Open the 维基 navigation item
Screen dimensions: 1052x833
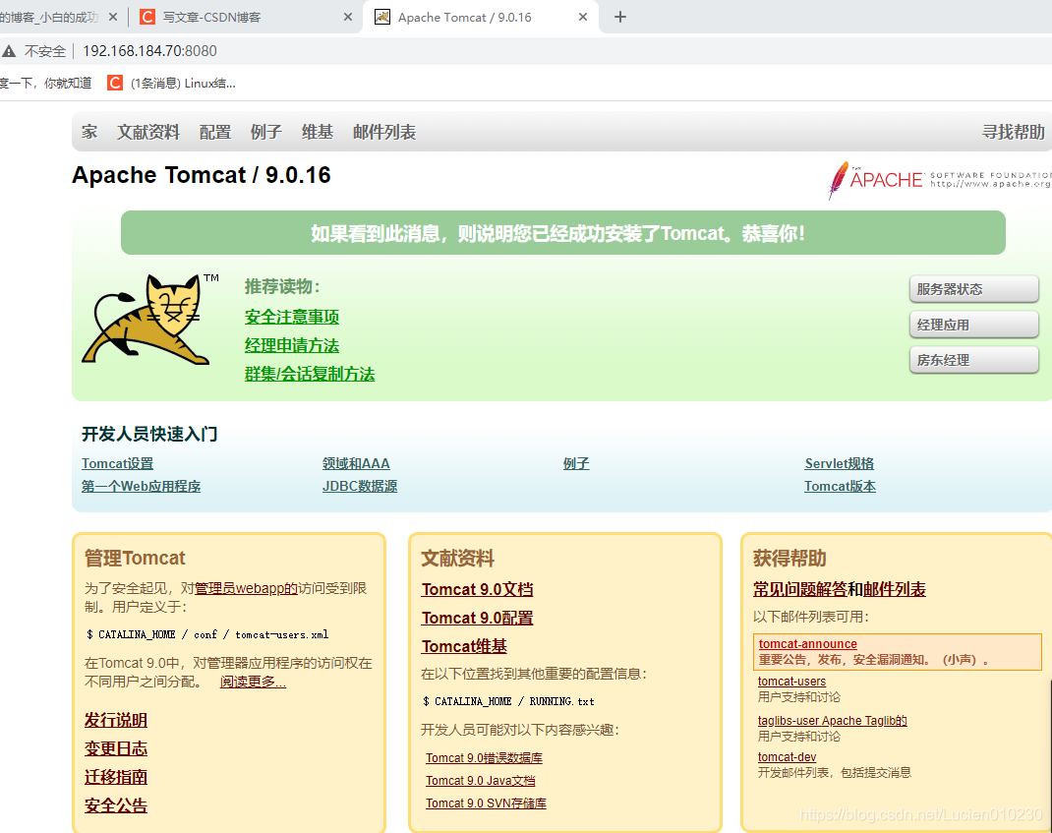[x=318, y=132]
